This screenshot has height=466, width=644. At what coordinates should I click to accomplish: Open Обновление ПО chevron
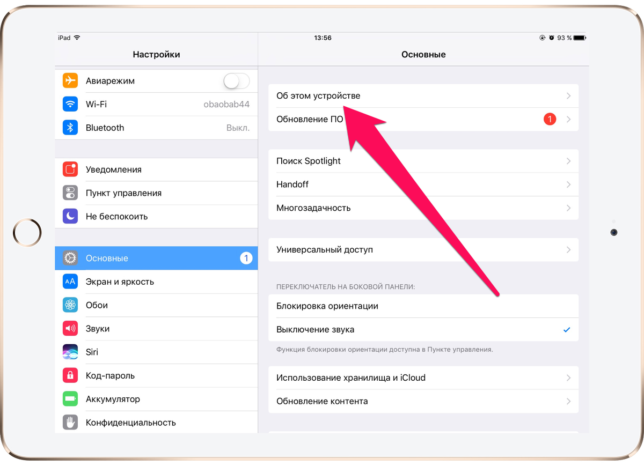568,119
